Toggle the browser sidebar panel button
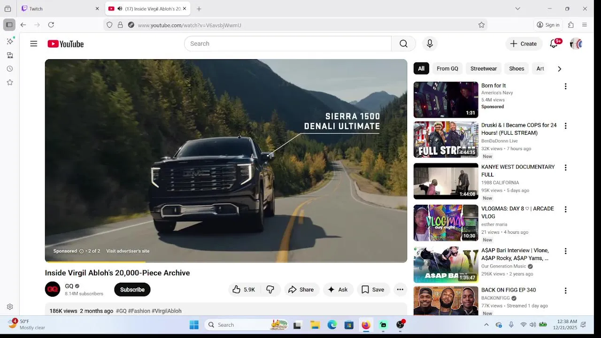Screen dimensions: 601x338 [9, 25]
